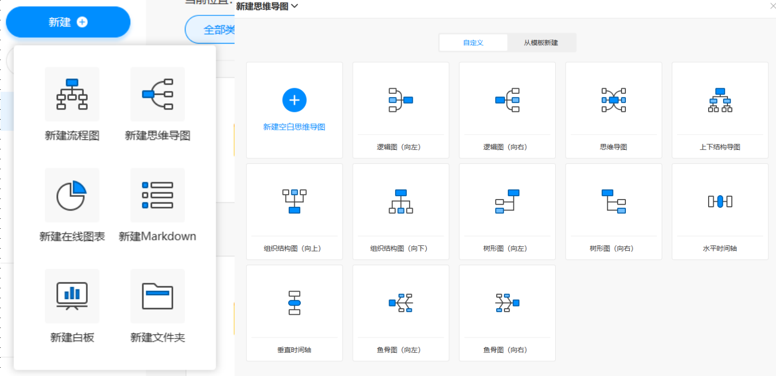Switch to the 自定义 tab
This screenshot has height=376, width=776.
(473, 42)
